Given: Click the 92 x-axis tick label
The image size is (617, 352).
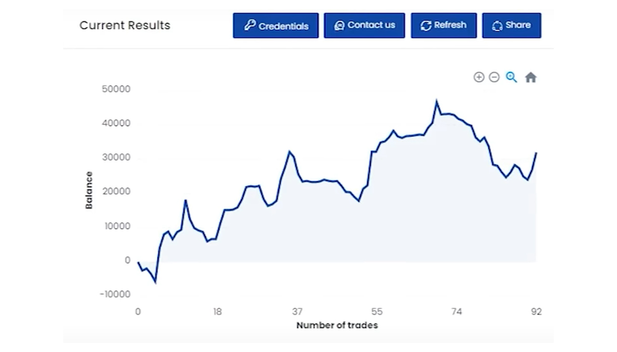Looking at the screenshot, I should click(537, 312).
